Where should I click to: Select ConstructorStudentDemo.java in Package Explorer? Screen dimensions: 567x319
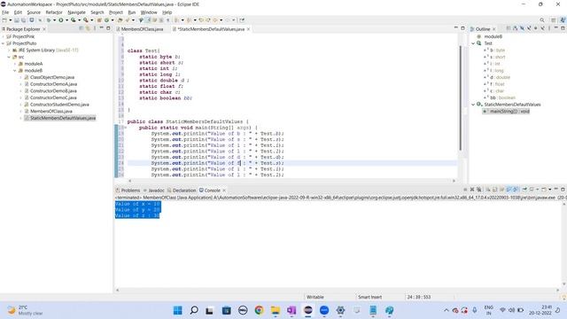pos(59,105)
